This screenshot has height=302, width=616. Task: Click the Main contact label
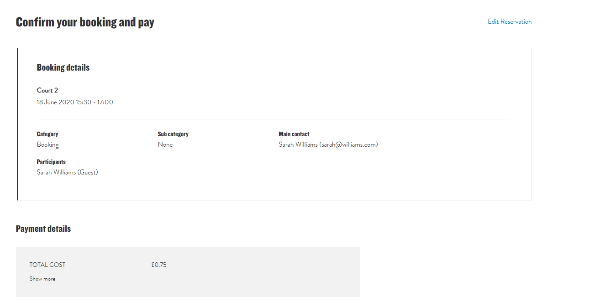[294, 134]
